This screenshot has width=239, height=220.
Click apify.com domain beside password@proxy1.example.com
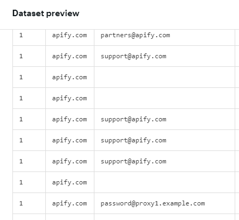[70, 203]
